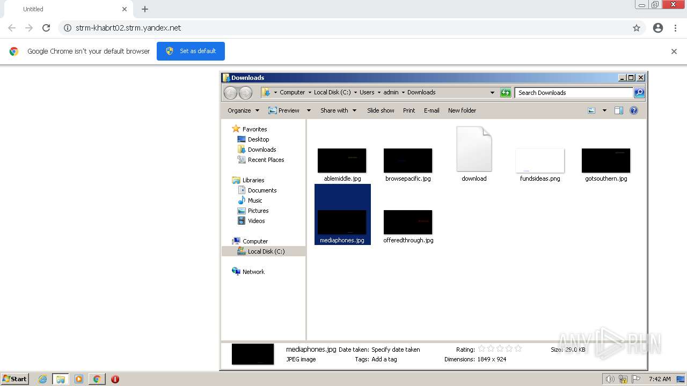
Task: Expand the Local Disk (C:) breadcrumb arrow
Action: tap(355, 92)
